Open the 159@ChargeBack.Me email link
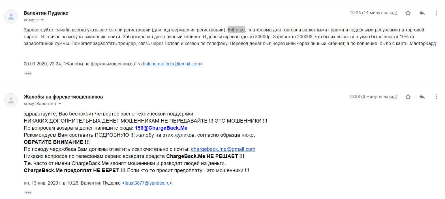Image resolution: width=445 pixels, height=199 pixels. (161, 128)
